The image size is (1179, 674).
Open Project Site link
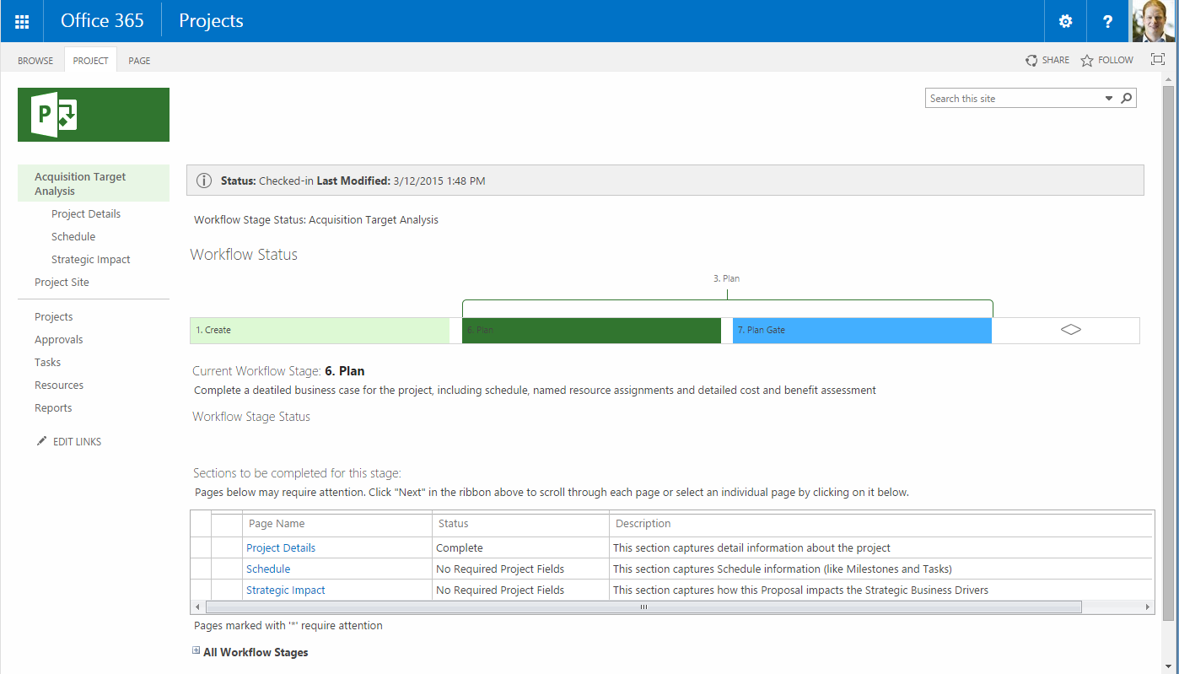62,283
